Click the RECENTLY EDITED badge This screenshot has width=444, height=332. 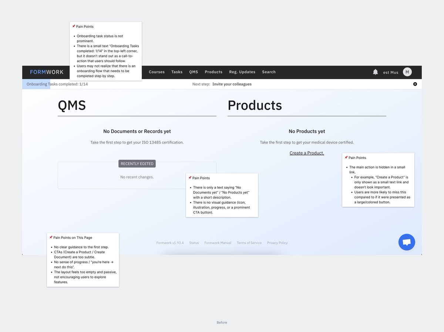[137, 164]
